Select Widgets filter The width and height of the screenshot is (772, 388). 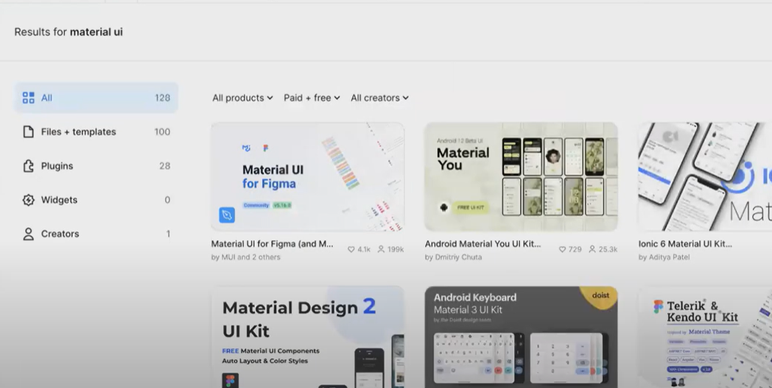point(96,200)
